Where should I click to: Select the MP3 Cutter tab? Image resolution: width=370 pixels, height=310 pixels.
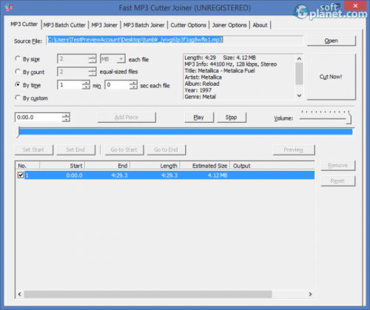(24, 24)
